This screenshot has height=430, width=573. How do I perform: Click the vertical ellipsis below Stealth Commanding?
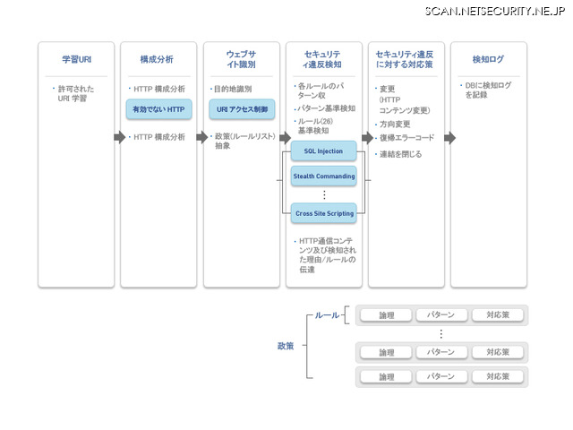click(323, 193)
